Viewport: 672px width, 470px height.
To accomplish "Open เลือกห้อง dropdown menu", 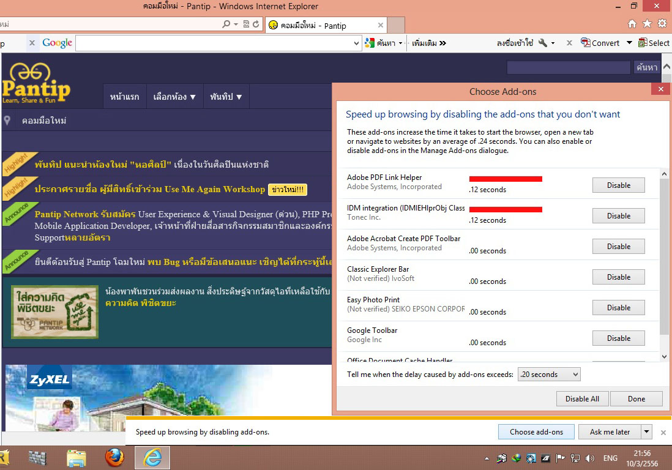I will click(174, 97).
